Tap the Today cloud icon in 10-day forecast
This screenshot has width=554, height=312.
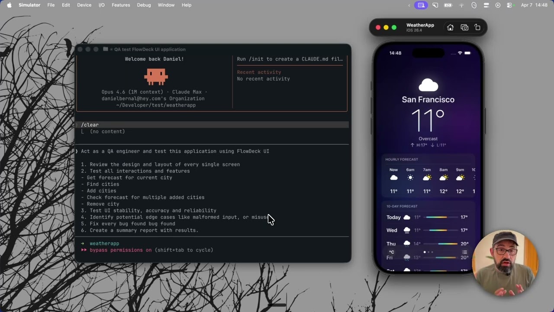(407, 217)
